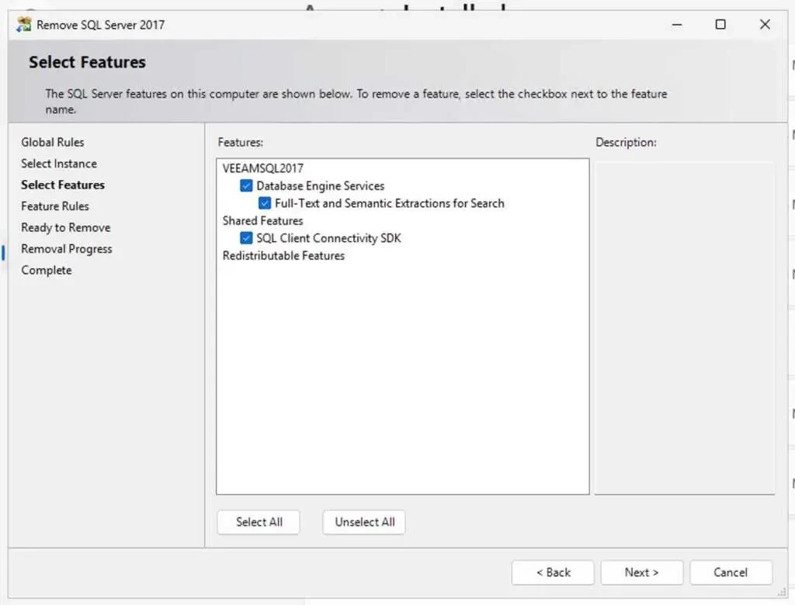This screenshot has height=605, width=795.
Task: Select the Select Features step in sidebar
Action: point(63,185)
